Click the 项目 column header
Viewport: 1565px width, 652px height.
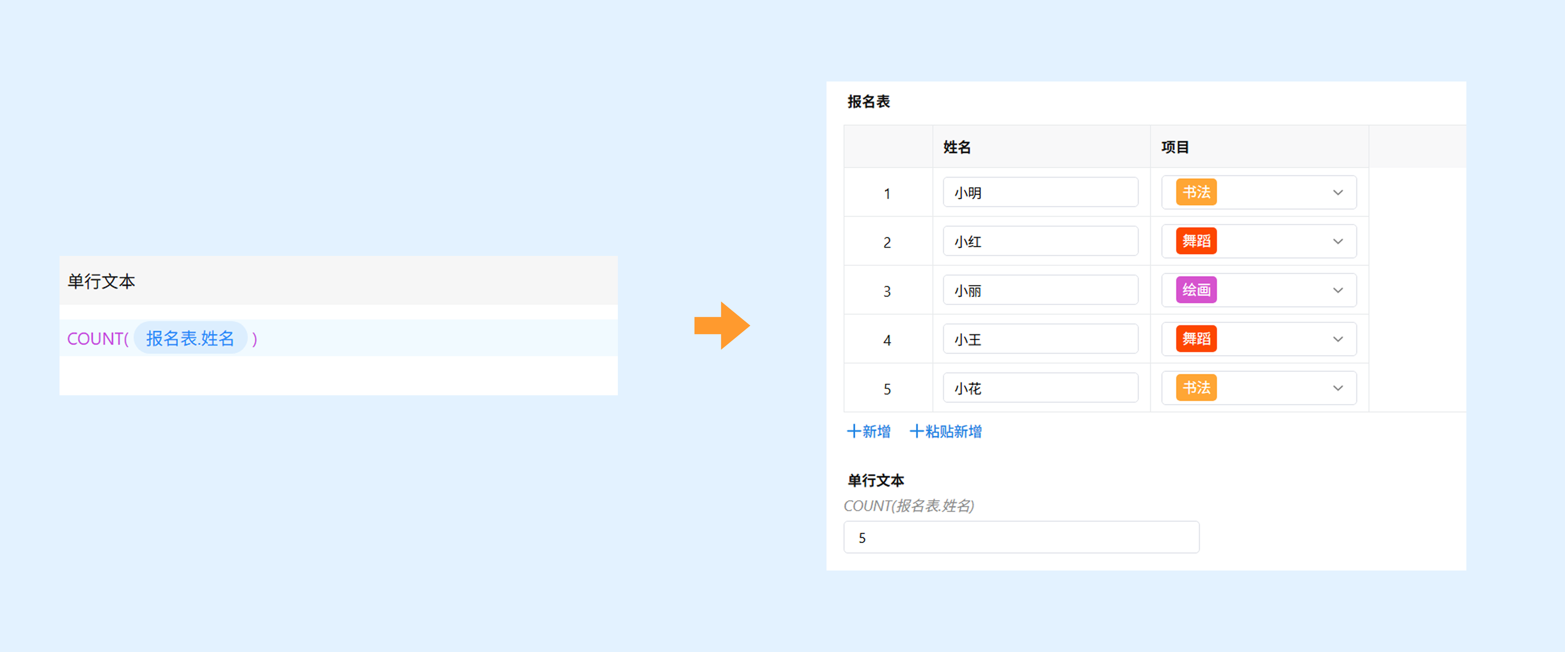[1175, 147]
